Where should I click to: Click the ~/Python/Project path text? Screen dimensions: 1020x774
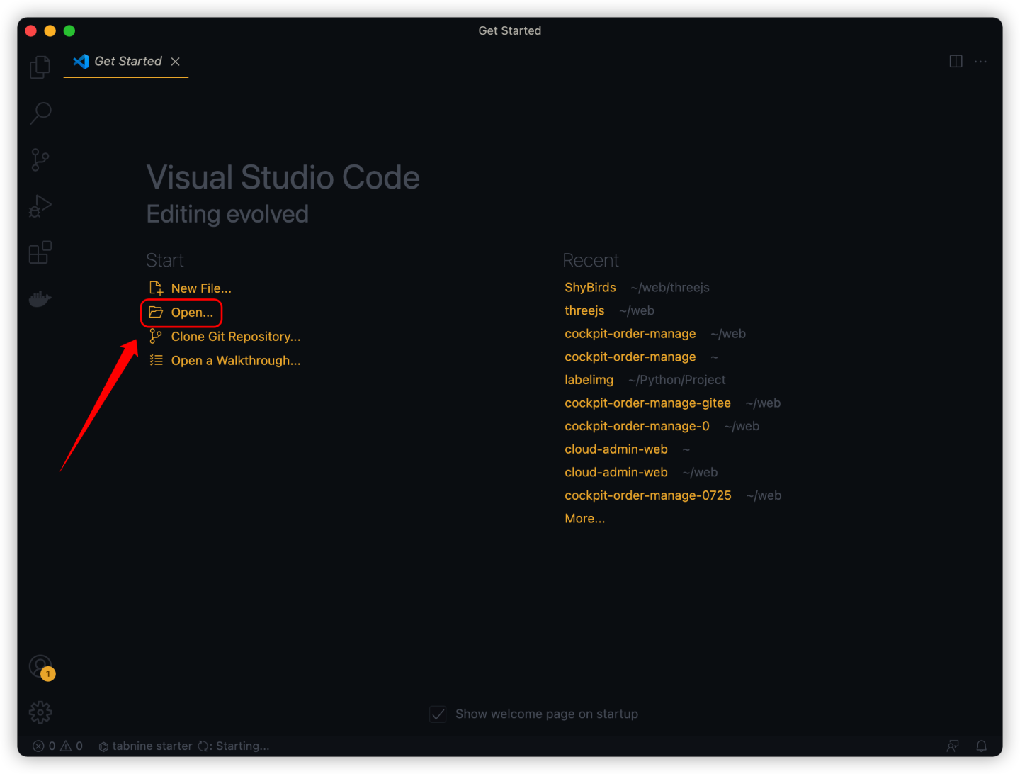[x=676, y=380]
